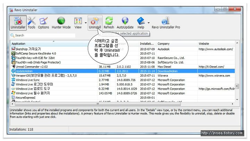Click SoftCamp Secure KeyStroke 4.0 text

36,53
